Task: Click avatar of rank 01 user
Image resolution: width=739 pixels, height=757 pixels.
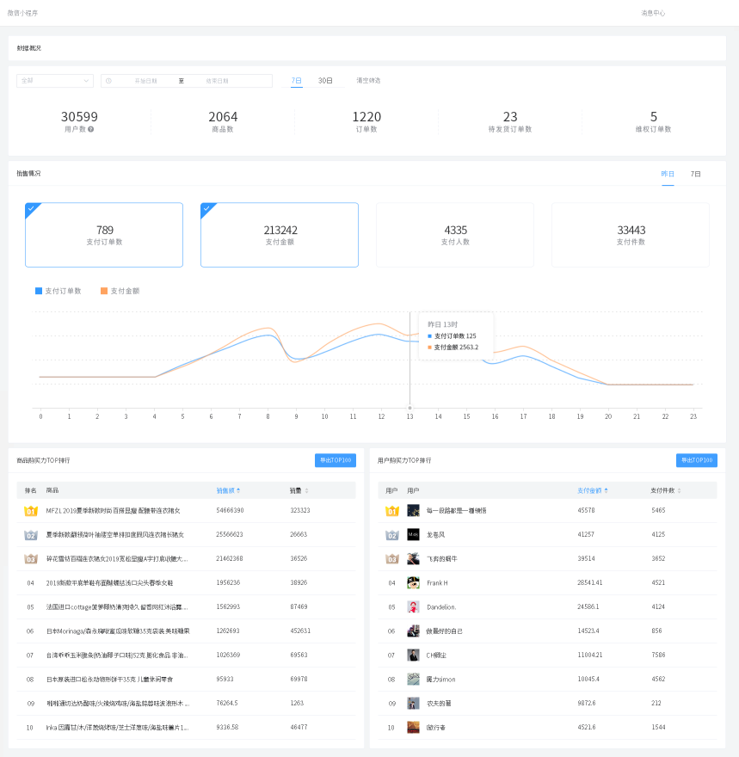Action: tap(413, 510)
